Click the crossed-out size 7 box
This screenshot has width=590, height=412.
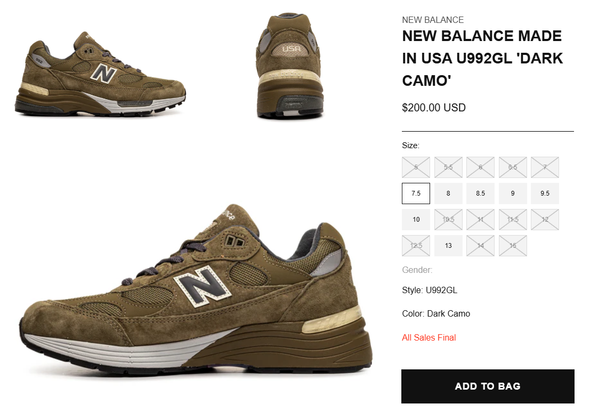(545, 167)
